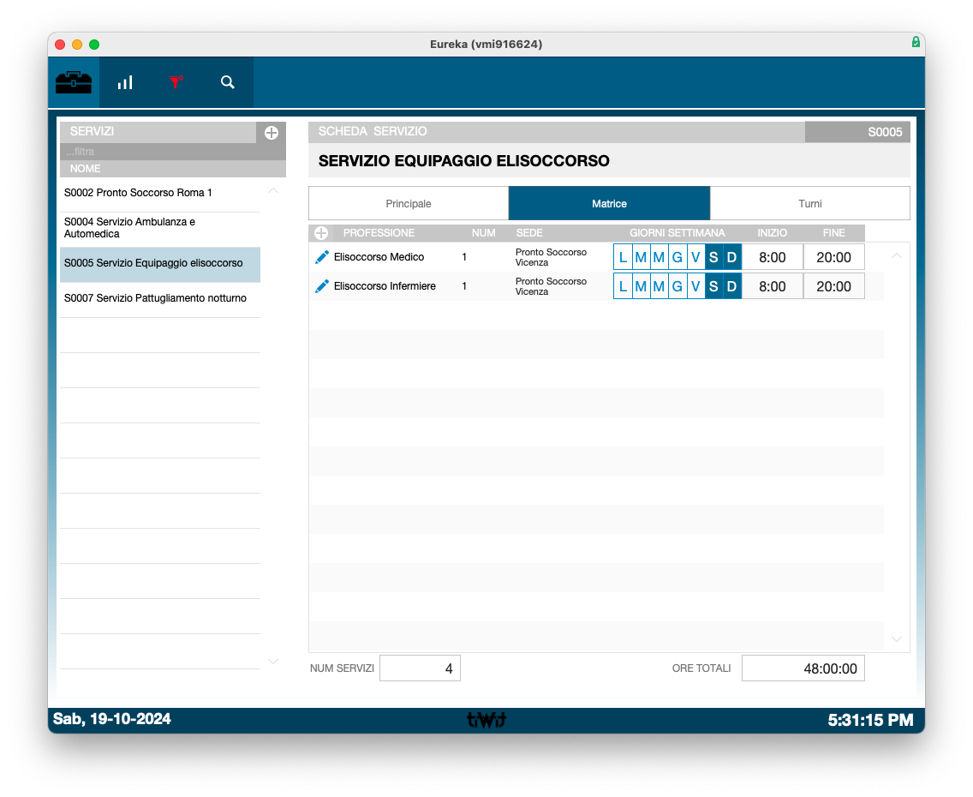Add a new profession row to the matrix
Screen dimensions: 973x797
pos(321,233)
